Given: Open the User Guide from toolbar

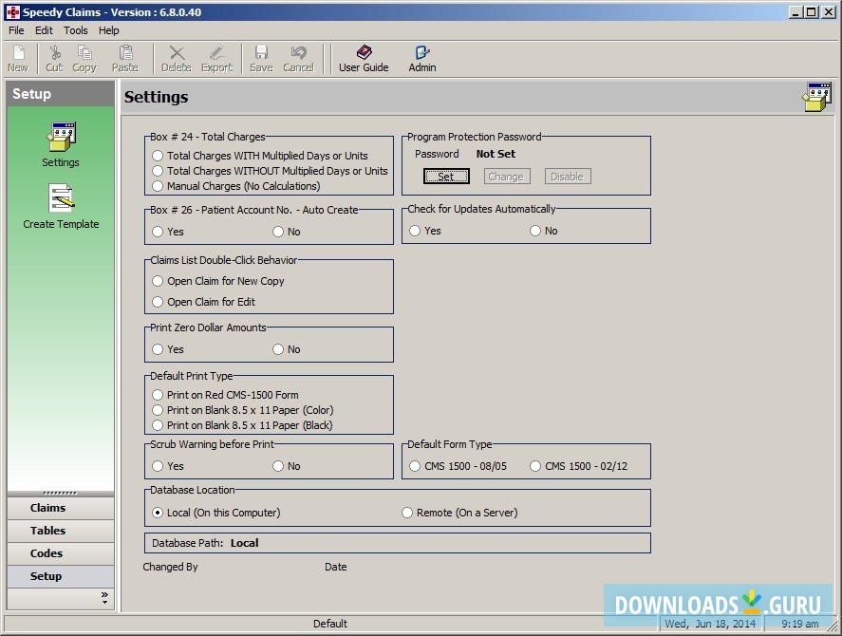Looking at the screenshot, I should pyautogui.click(x=364, y=58).
